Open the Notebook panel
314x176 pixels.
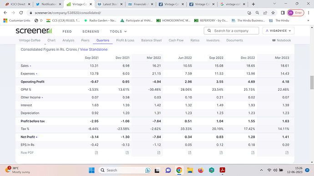[x=282, y=40]
